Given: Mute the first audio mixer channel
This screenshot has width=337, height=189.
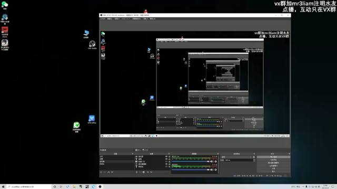Looking at the screenshot, I should click(x=212, y=162).
